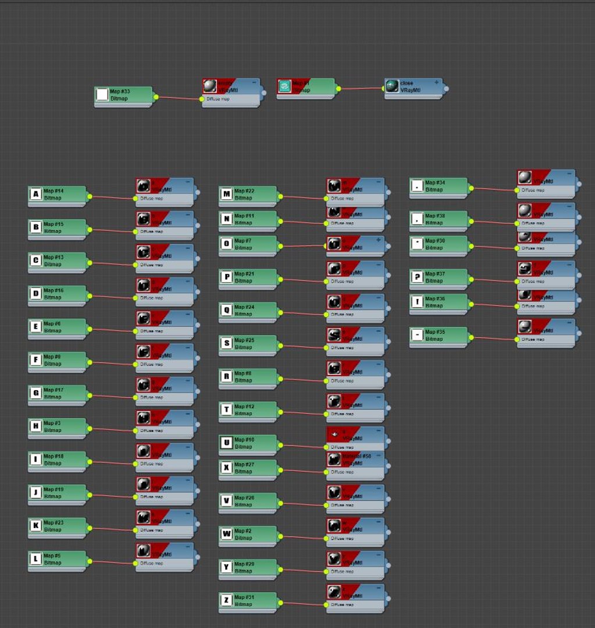Click the sphere preview on the "close" VRayMtl node
595x628 pixels.
[x=392, y=86]
